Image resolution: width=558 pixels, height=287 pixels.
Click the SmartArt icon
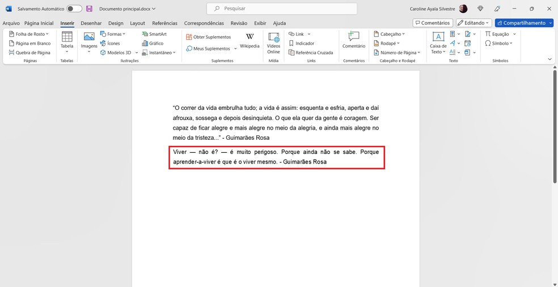(x=154, y=34)
